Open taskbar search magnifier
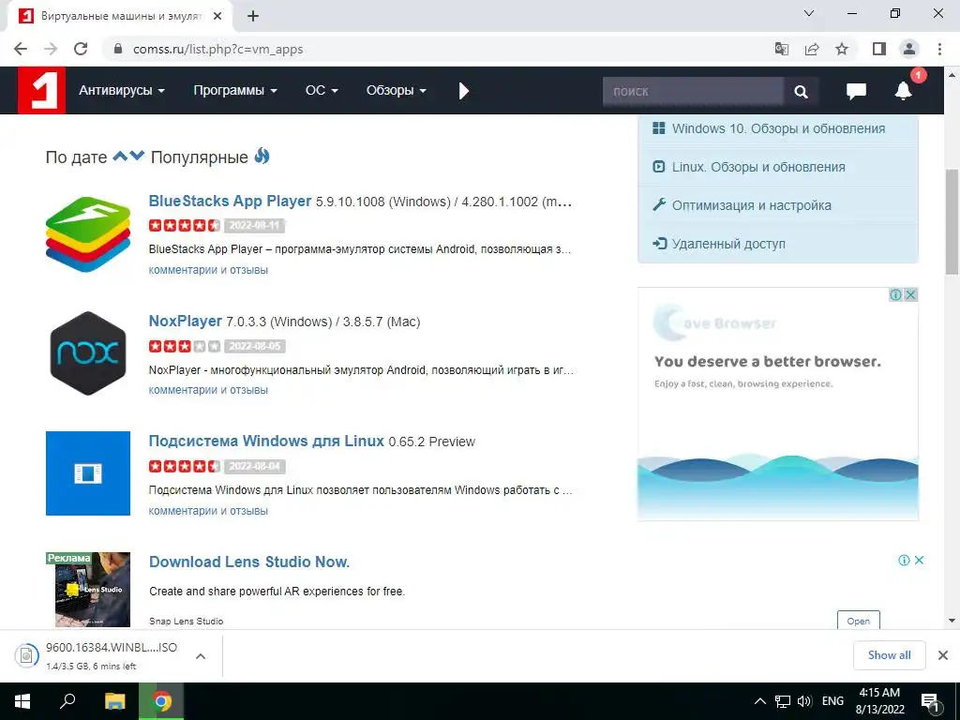The width and height of the screenshot is (960, 720). 67,700
